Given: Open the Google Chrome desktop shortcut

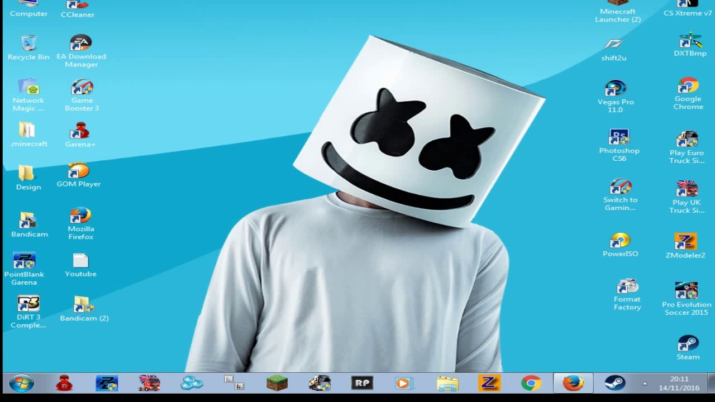Looking at the screenshot, I should pyautogui.click(x=688, y=93).
